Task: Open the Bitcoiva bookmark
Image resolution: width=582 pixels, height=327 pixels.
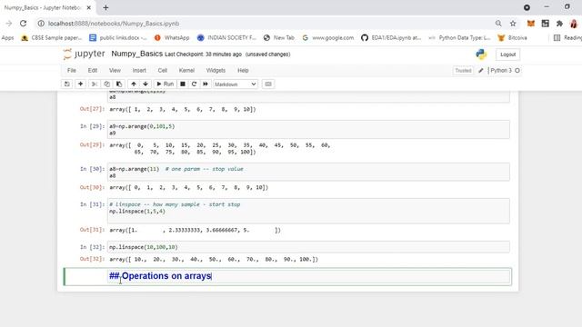Action: coord(513,38)
